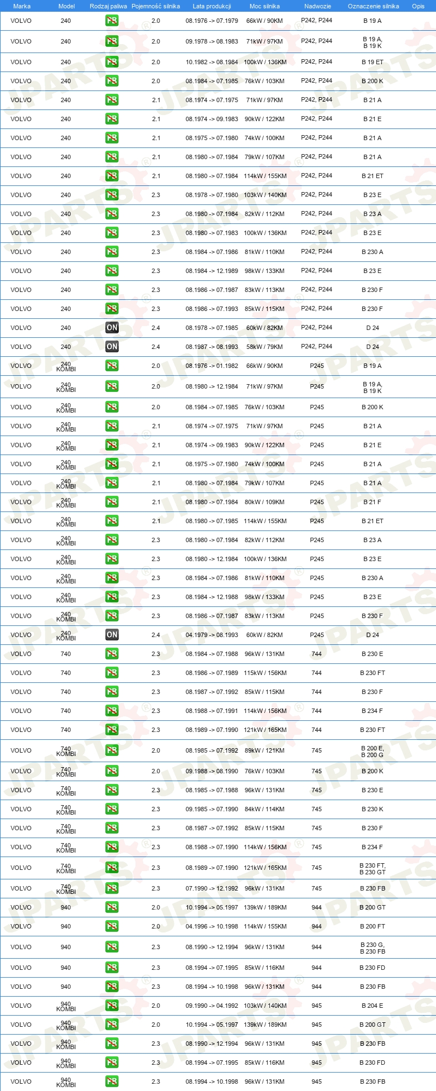Click petrol icon in 240 row ending 07.1979
The height and width of the screenshot is (1091, 436).
click(x=112, y=21)
